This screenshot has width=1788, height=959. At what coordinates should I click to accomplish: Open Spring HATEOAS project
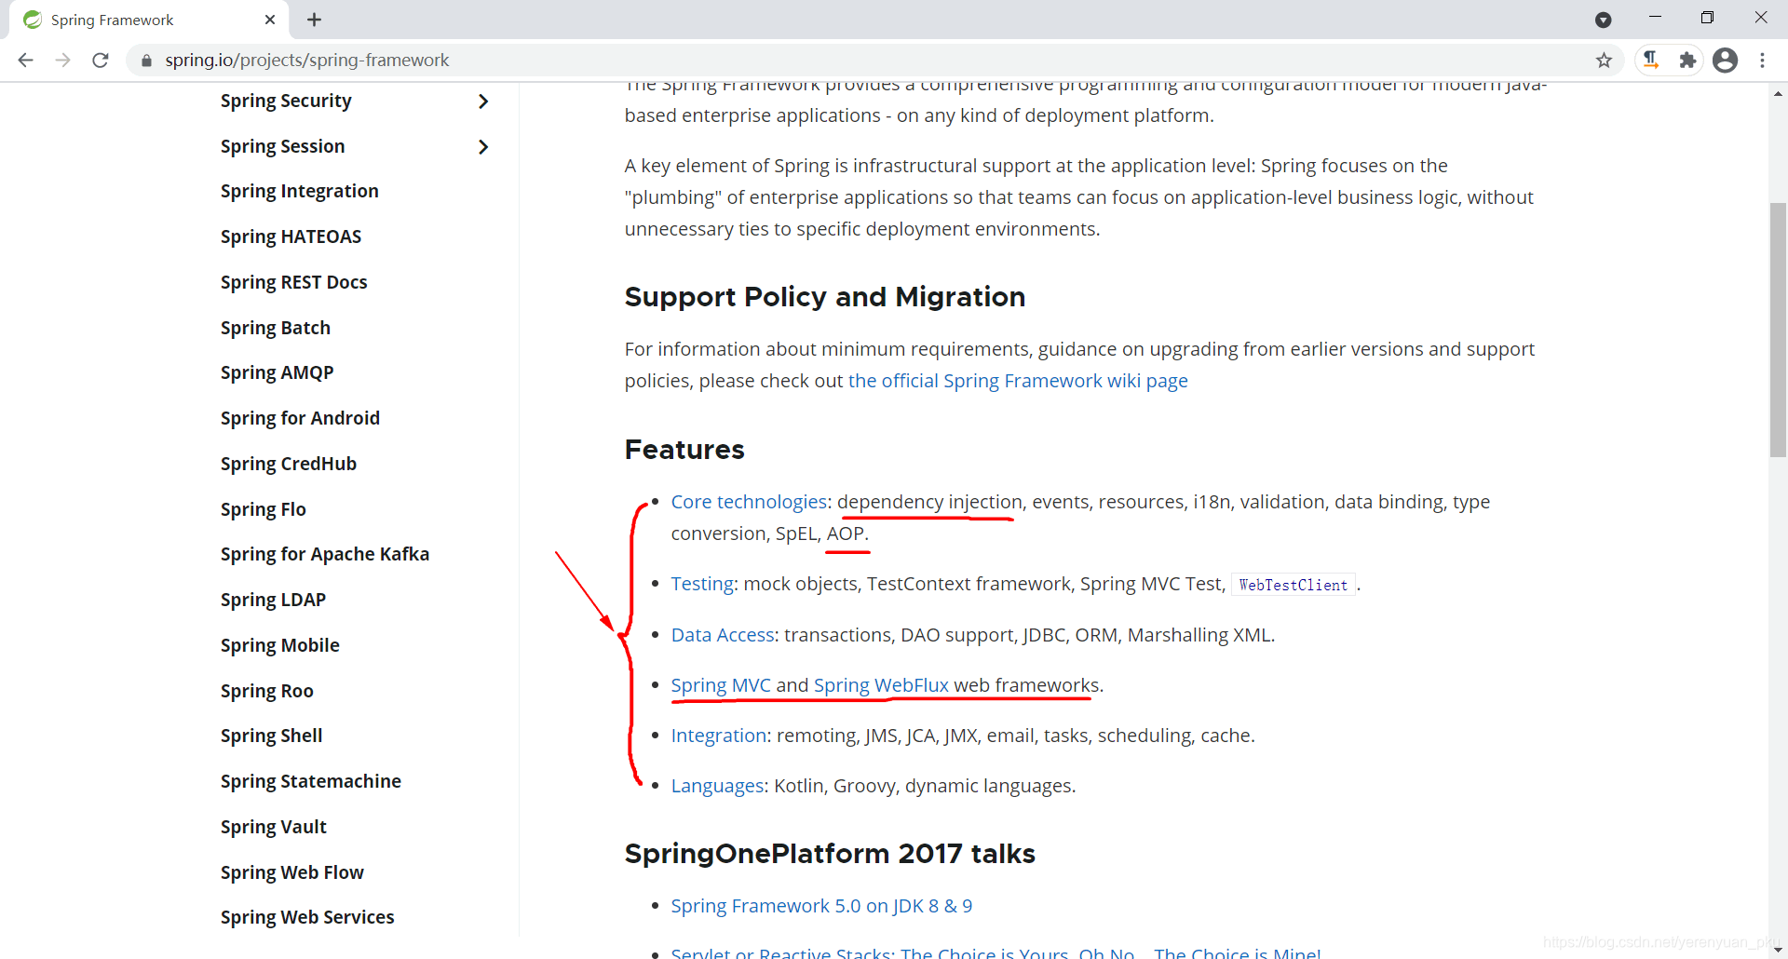(291, 236)
